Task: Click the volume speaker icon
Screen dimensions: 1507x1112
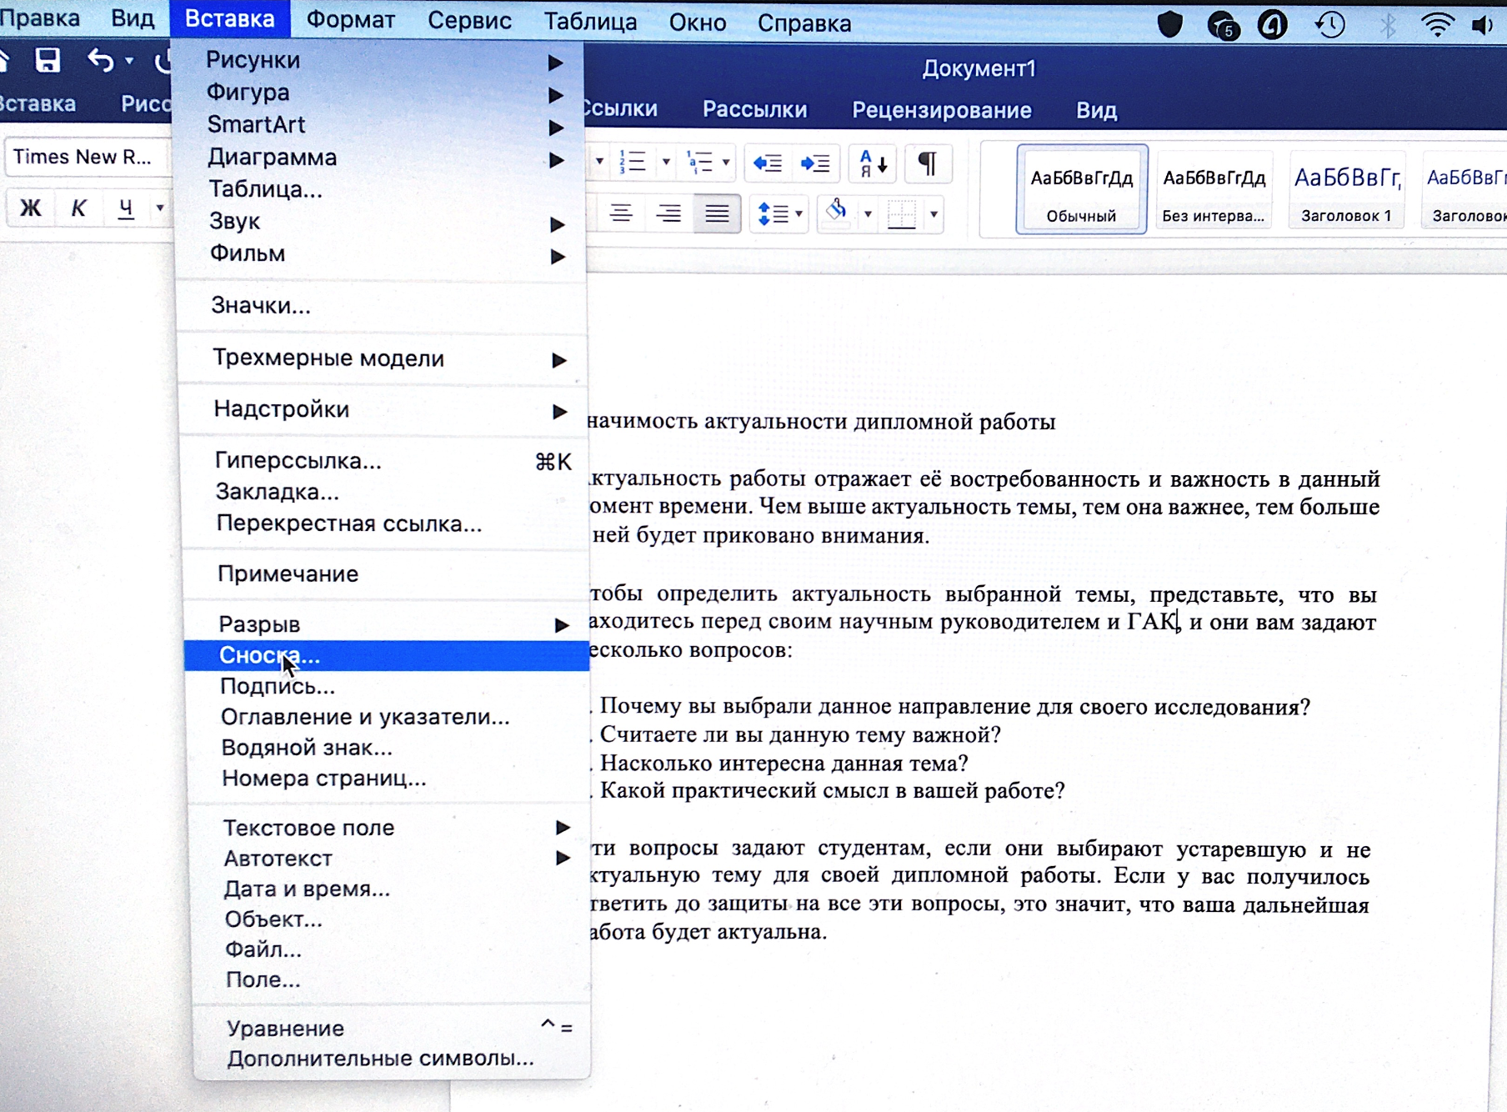Action: click(1483, 26)
